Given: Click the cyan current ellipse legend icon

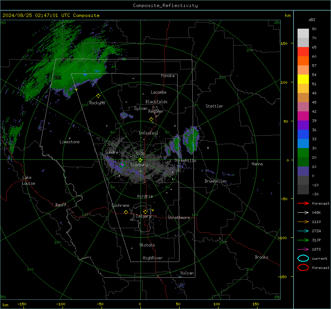Looking at the screenshot, I should click(303, 258).
